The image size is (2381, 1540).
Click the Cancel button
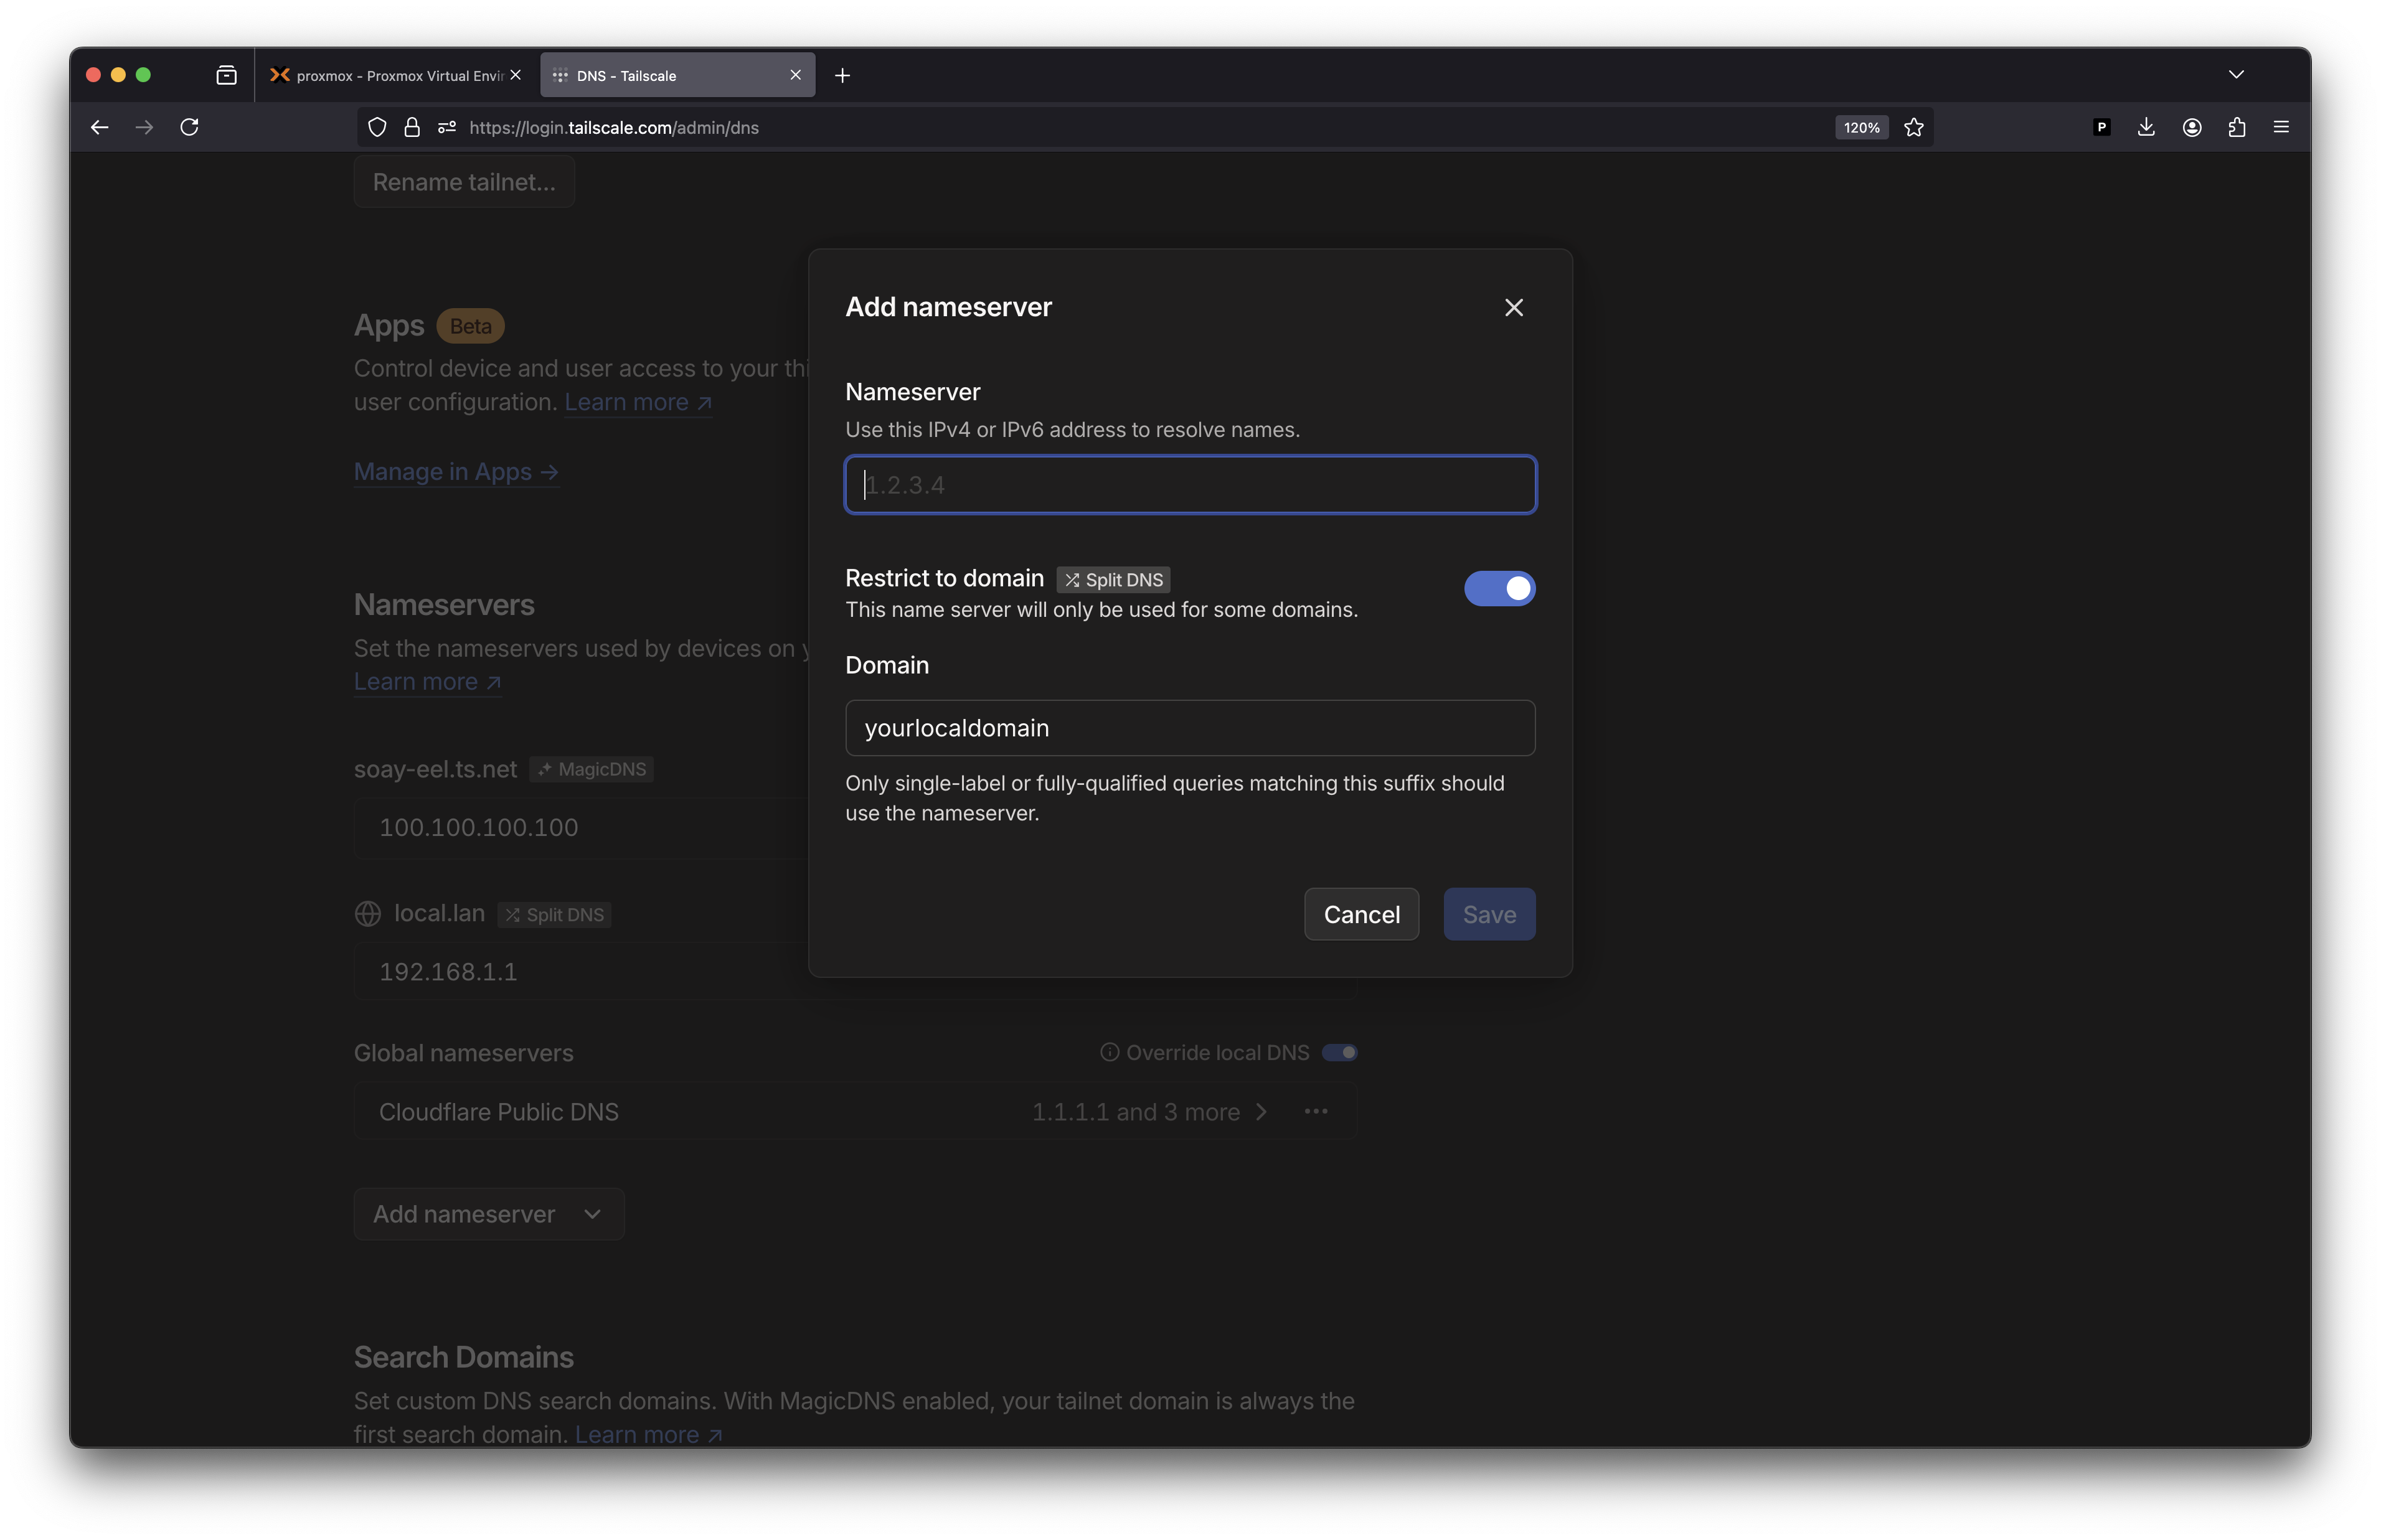click(x=1361, y=914)
